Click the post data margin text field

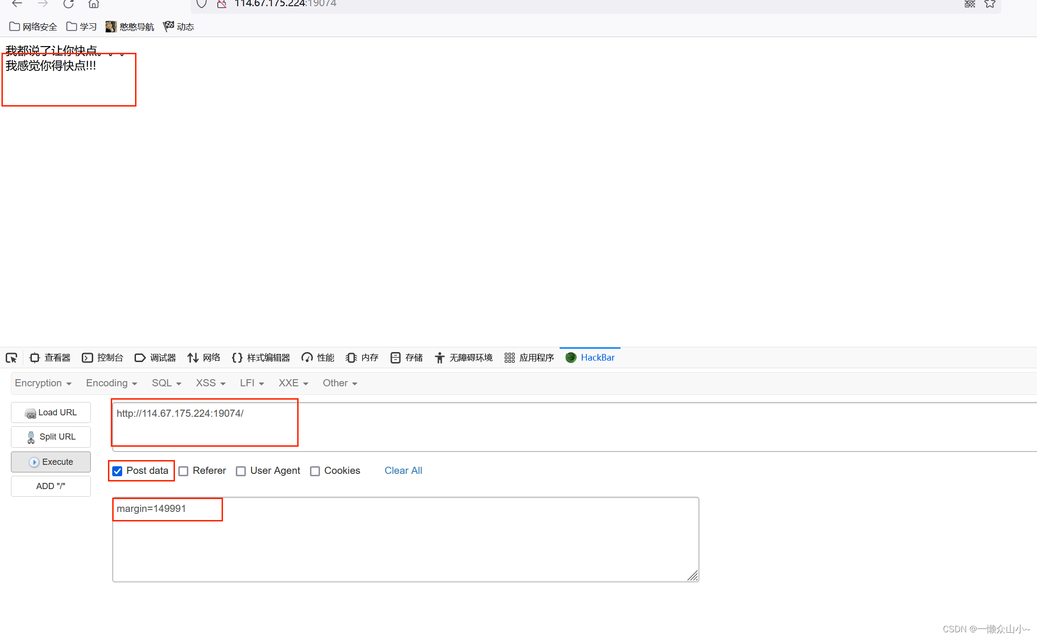pyautogui.click(x=405, y=539)
